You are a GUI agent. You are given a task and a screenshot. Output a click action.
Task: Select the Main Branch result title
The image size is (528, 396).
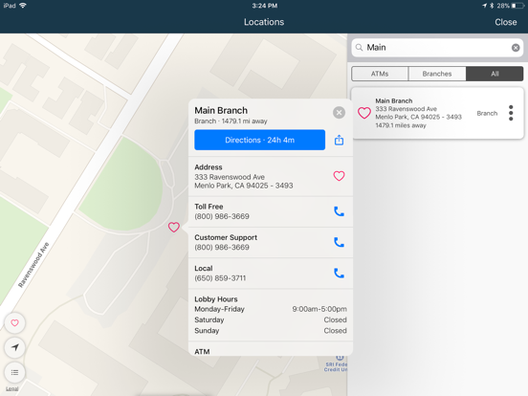click(394, 100)
